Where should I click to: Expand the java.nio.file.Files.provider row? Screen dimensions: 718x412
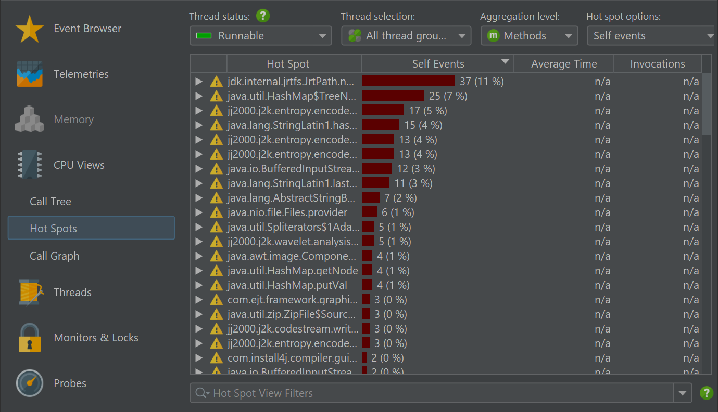pos(198,212)
